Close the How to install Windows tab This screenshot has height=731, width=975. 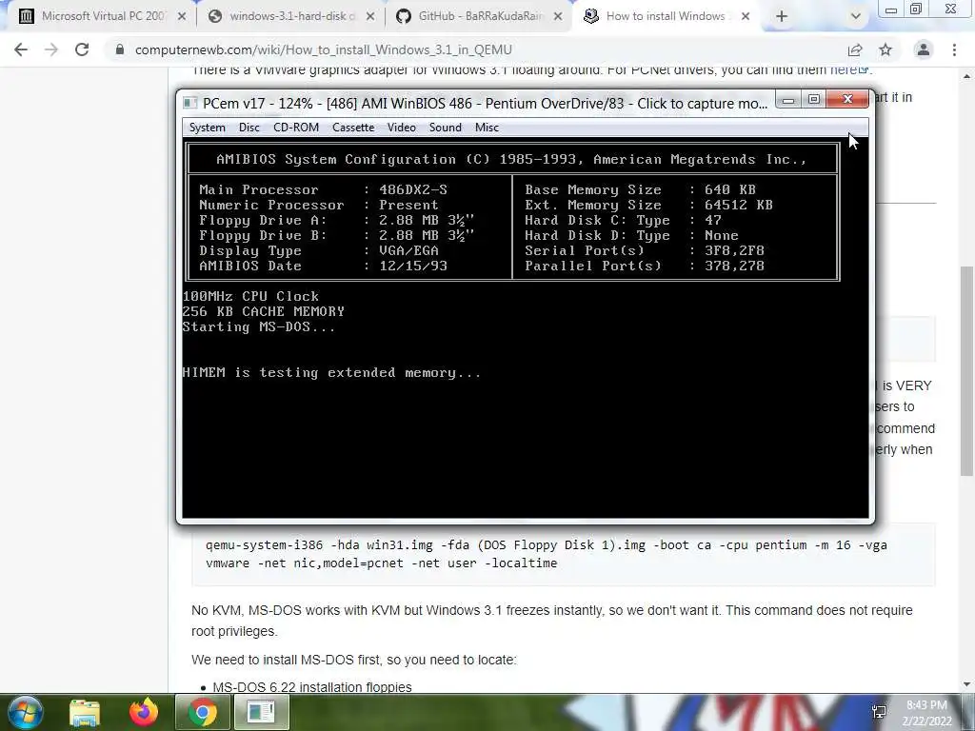746,17
